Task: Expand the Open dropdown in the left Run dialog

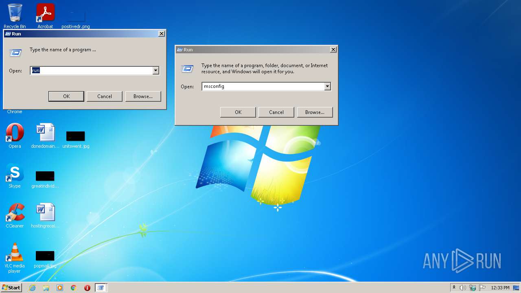Action: tap(155, 70)
